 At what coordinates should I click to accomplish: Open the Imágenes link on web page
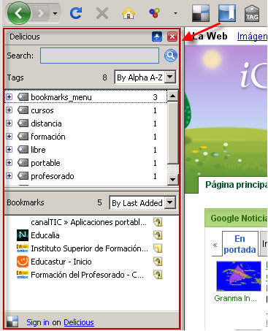coord(252,37)
